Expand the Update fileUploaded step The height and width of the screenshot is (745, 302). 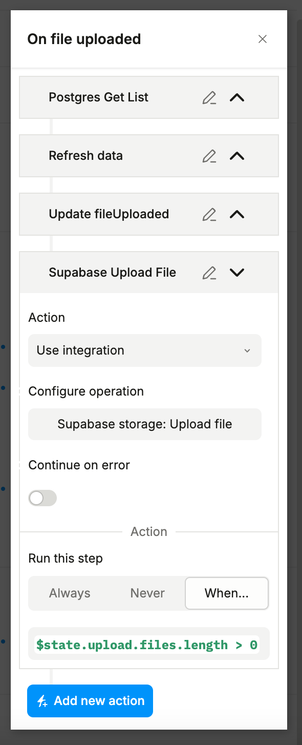(x=237, y=214)
